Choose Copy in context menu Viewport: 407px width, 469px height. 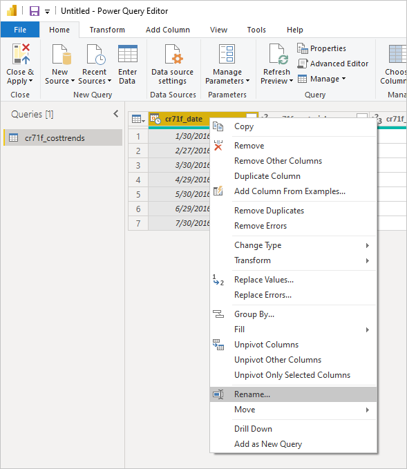(x=293, y=126)
